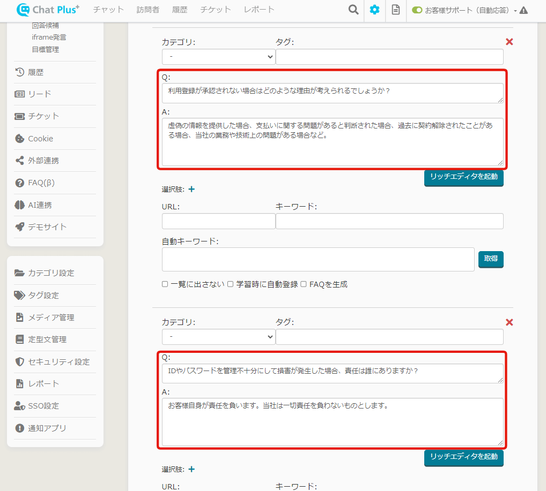This screenshot has height=491, width=546.
Task: Open AI連携 in the sidebar
Action: click(x=40, y=205)
